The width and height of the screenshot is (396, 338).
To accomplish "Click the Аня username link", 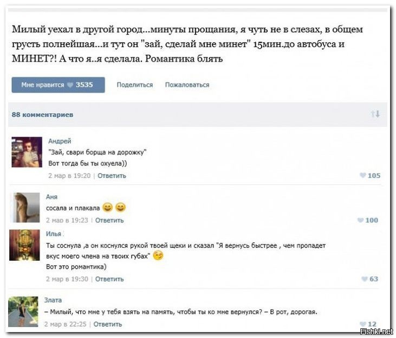I will point(52,197).
